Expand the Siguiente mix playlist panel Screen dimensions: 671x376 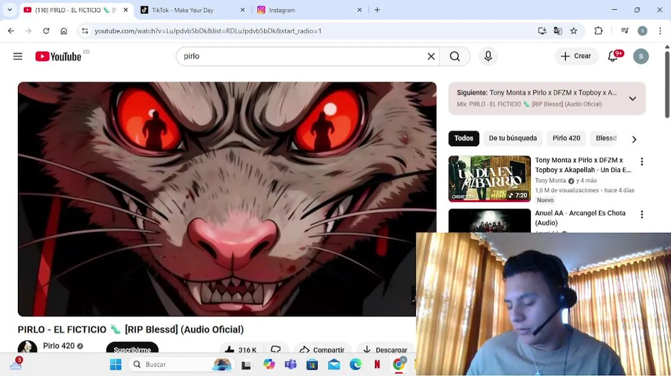point(632,98)
